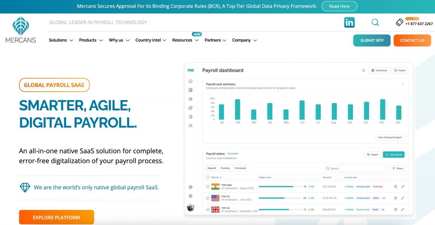The height and width of the screenshot is (225, 435).
Task: Click the GLOBAL PAYROLL SAAS badge
Action: 54,85
